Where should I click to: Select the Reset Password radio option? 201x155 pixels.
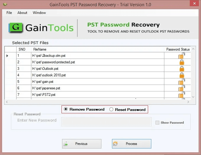[x=111, y=109]
